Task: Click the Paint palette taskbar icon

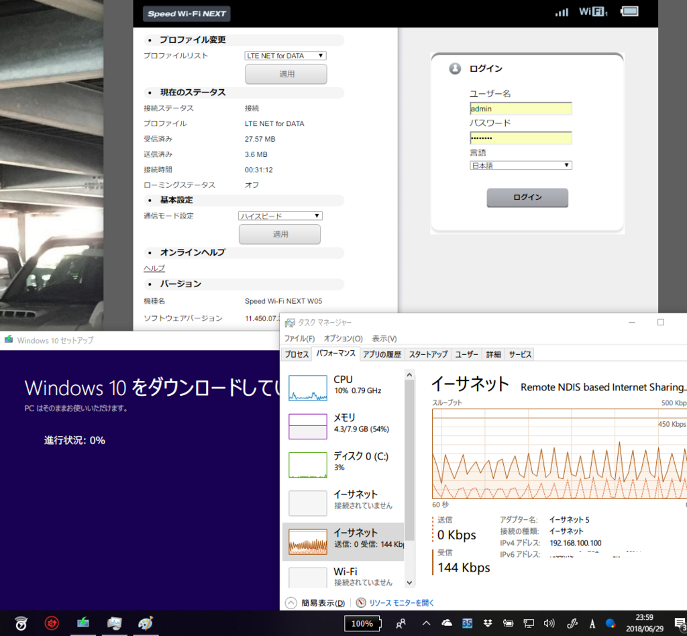Action: coord(146,623)
